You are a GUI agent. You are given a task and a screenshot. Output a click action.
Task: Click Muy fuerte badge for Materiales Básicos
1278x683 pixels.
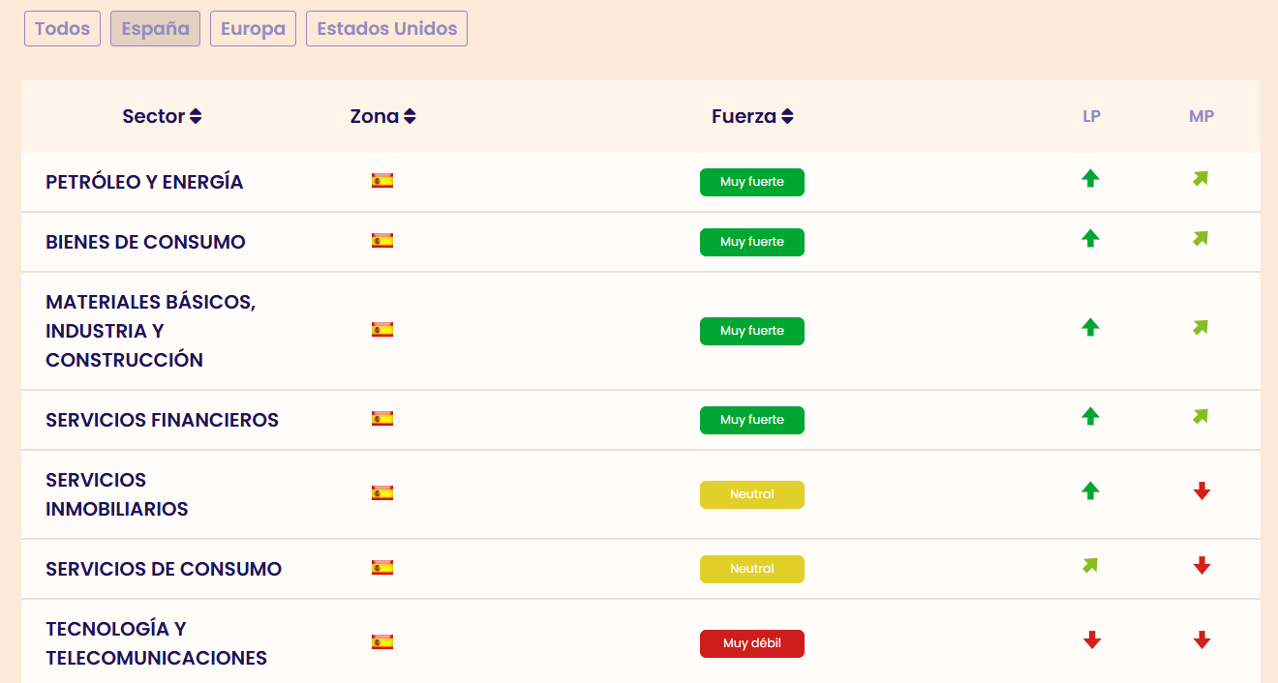[752, 331]
